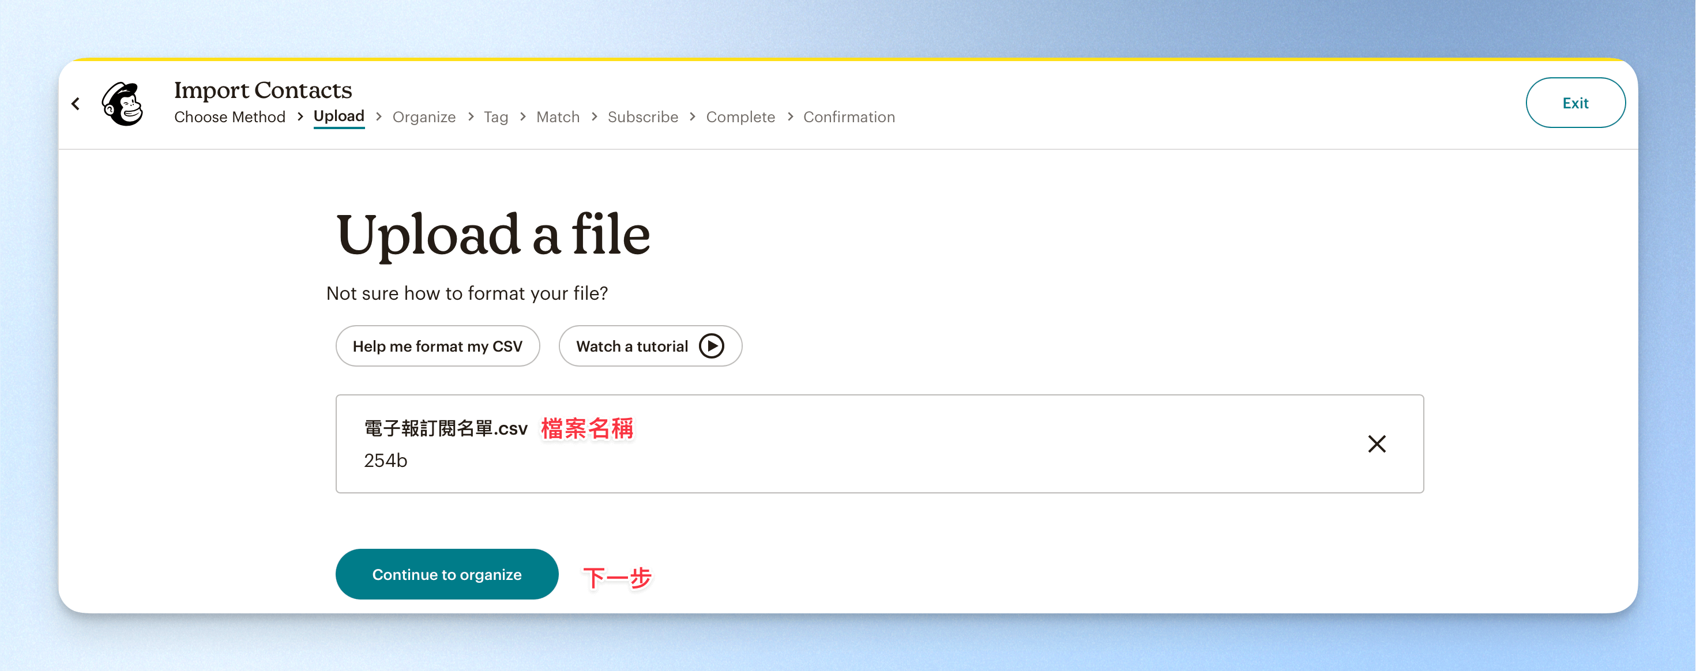This screenshot has height=671, width=1696.
Task: Click the Mailchimp monkey logo
Action: tap(123, 103)
